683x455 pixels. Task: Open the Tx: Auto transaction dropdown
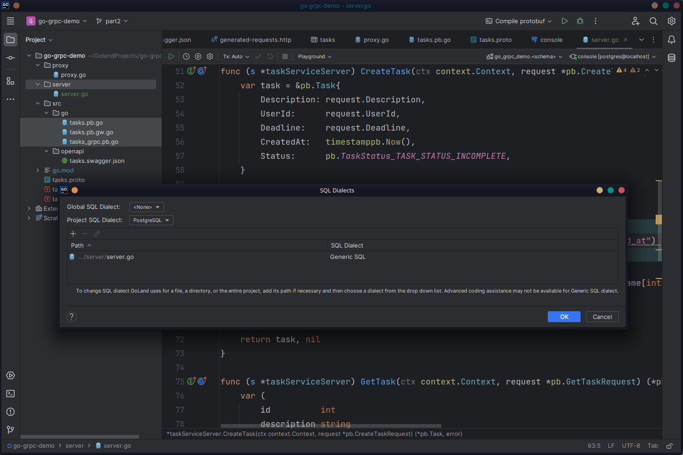coord(235,56)
